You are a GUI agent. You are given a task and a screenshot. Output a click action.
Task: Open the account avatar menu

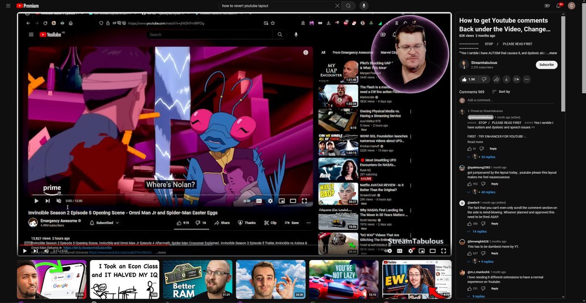572,6
